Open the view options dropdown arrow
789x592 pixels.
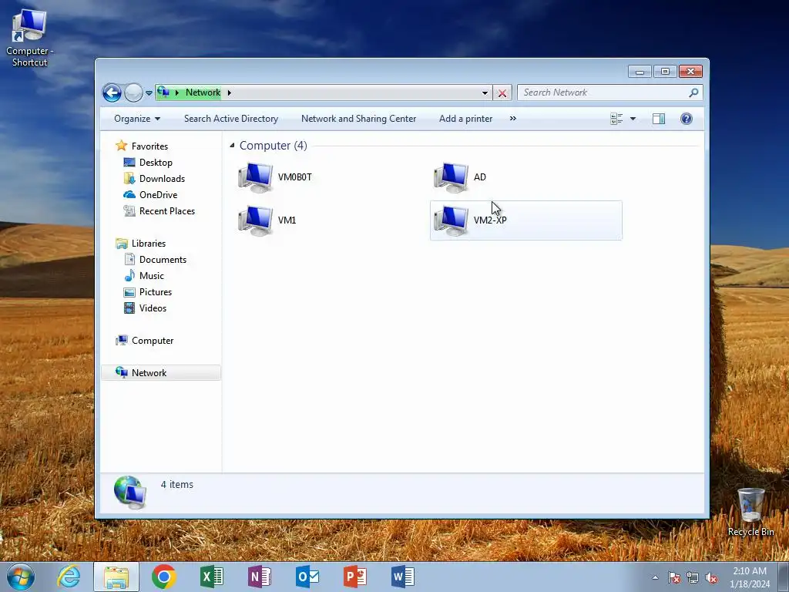point(633,119)
